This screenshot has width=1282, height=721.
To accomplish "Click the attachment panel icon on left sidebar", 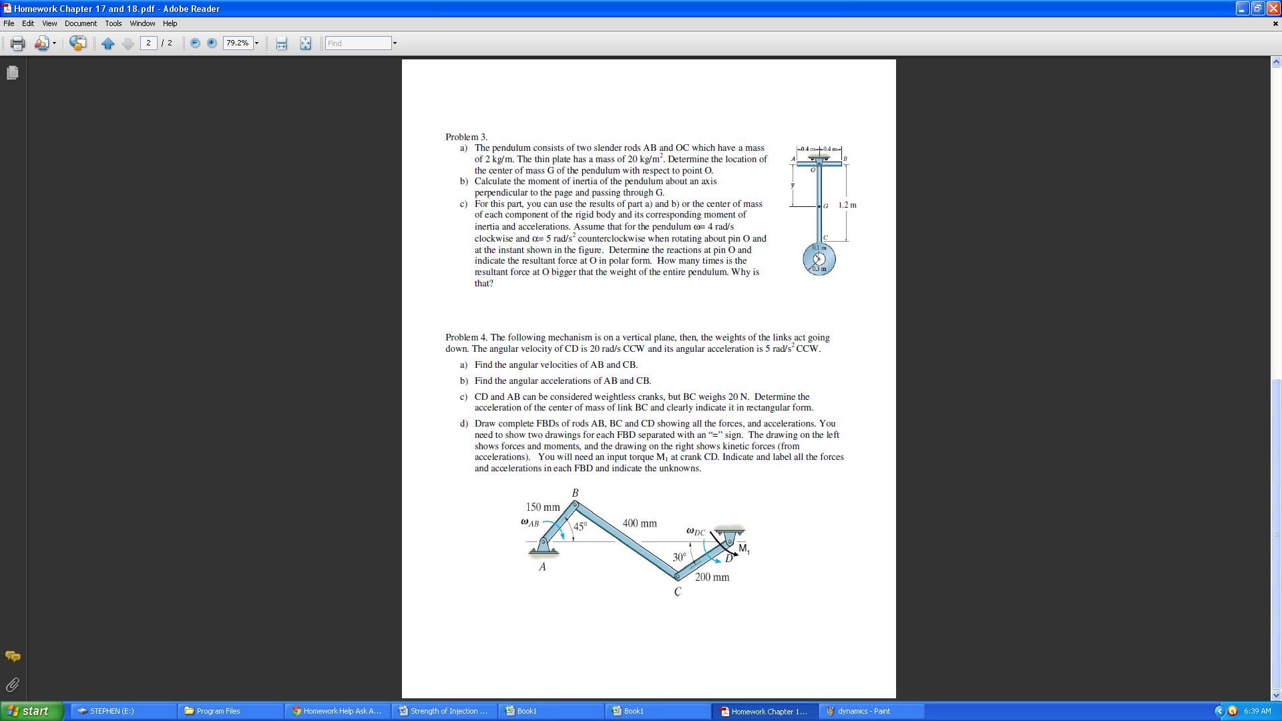I will (12, 685).
